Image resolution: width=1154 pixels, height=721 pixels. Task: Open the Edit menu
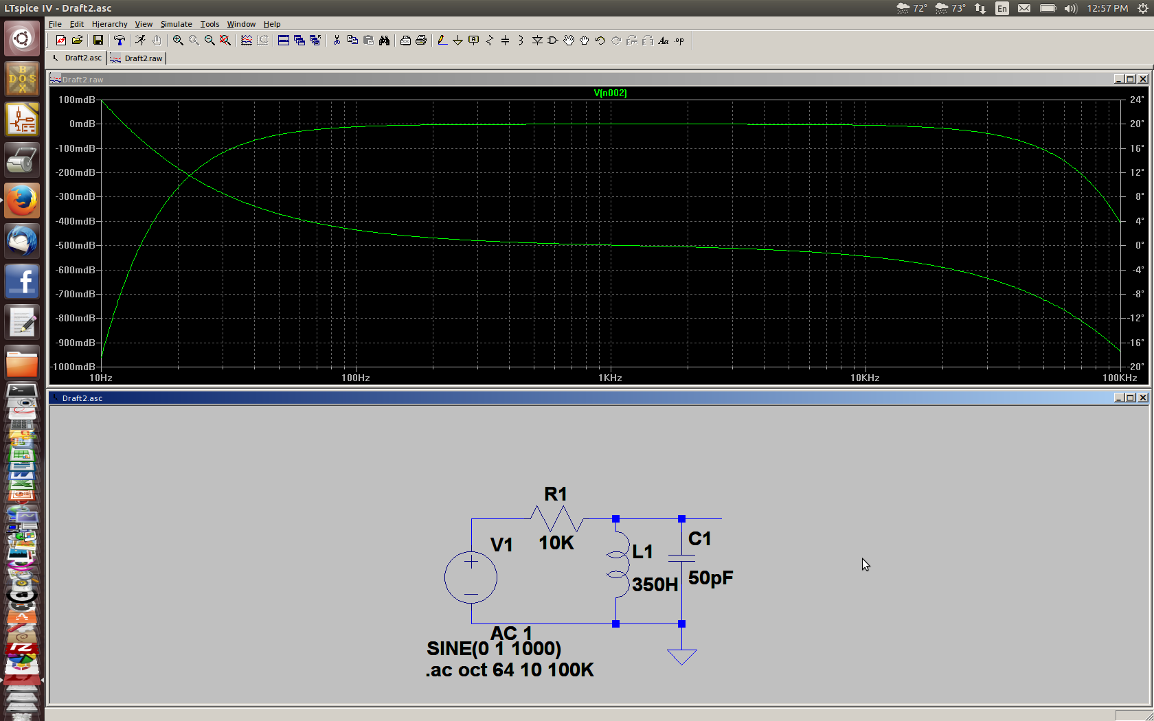click(76, 24)
